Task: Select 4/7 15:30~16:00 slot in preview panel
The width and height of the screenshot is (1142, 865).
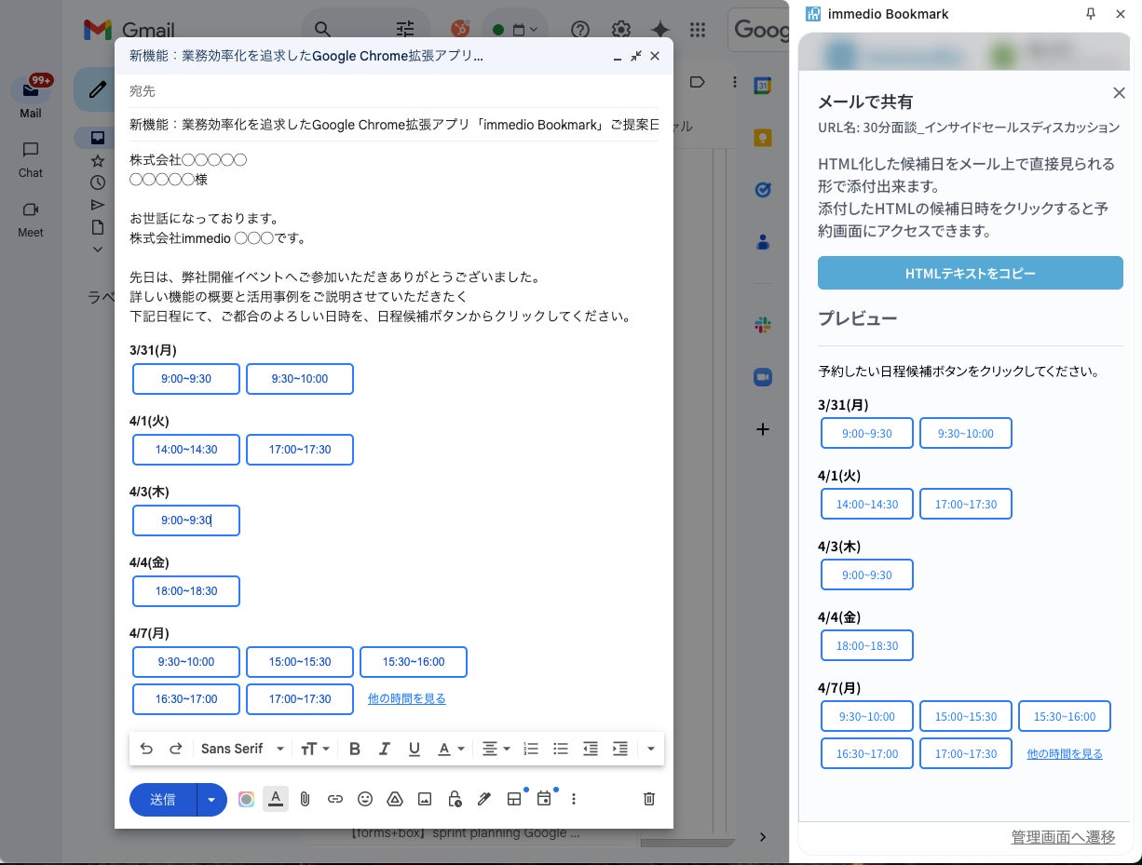Action: 1065,716
